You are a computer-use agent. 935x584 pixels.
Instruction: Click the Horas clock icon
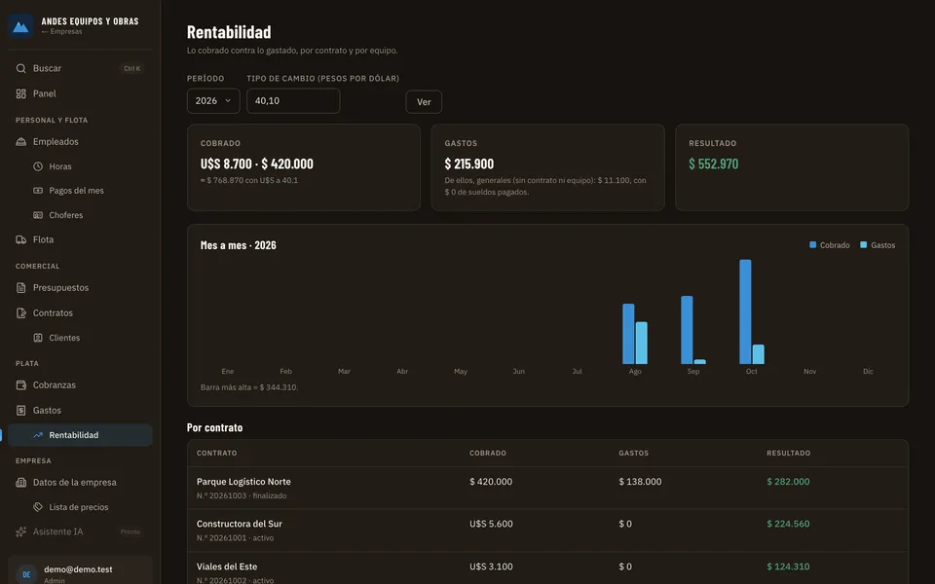[x=38, y=166]
